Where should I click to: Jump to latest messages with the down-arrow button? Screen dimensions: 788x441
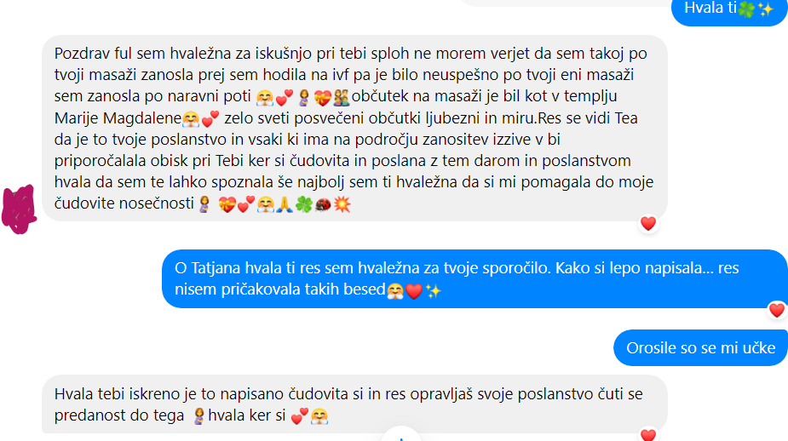tap(400, 436)
